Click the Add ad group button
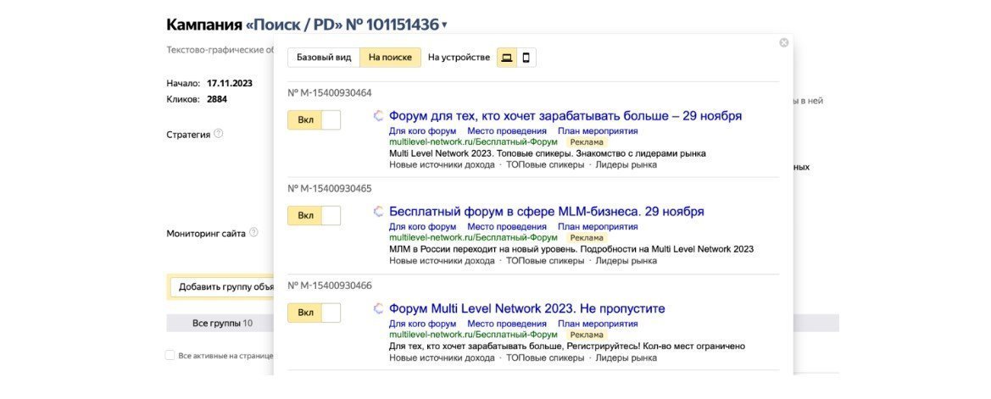Viewport: 991px width, 399px height. click(225, 286)
